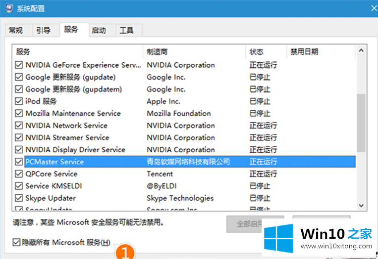Viewport: 378px width, 259px height.
Task: Sort by the 状态 column header
Action: click(266, 52)
